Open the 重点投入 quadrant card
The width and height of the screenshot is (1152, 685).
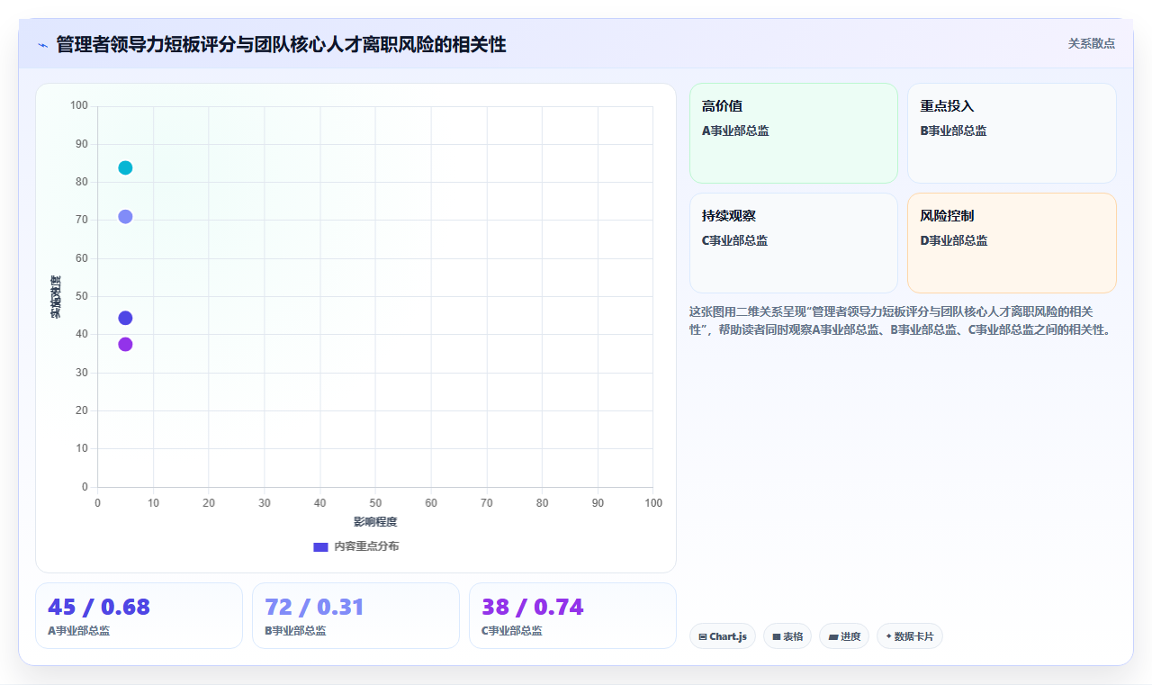pyautogui.click(x=1012, y=133)
